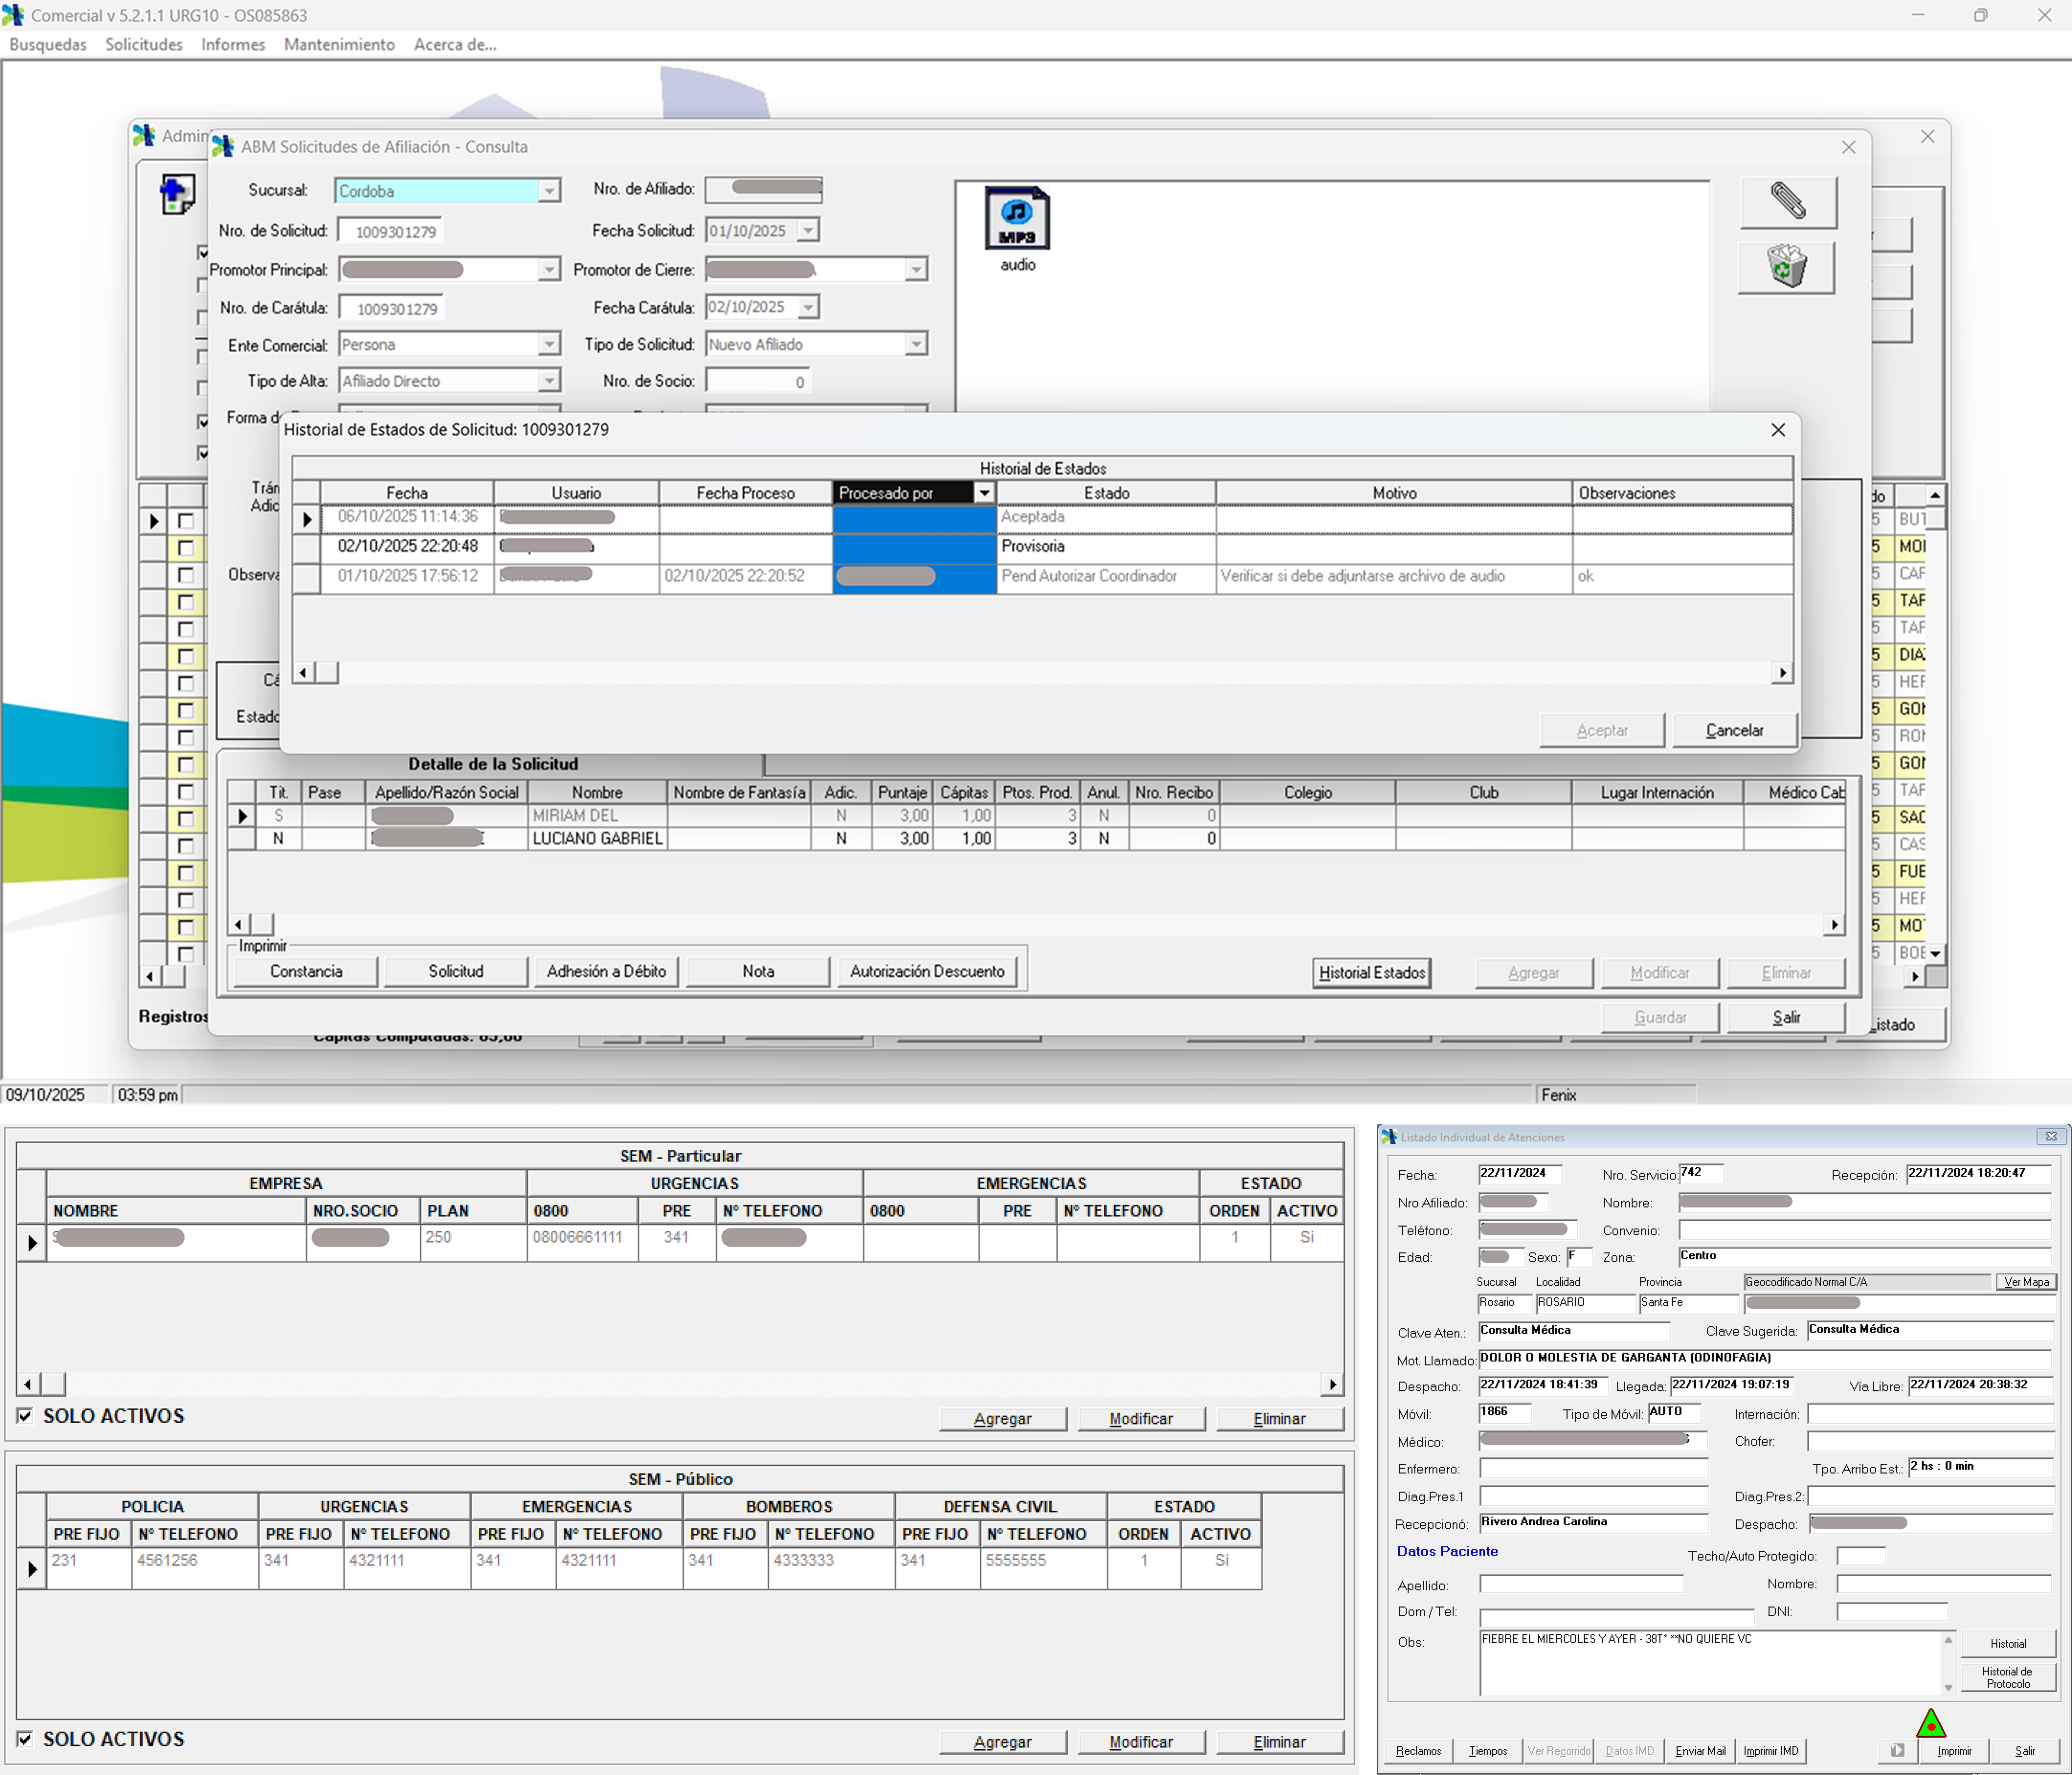Open the Informes menu

tap(233, 45)
